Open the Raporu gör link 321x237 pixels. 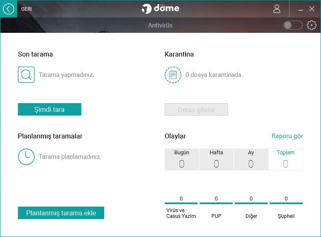287,136
